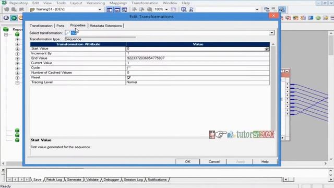The width and height of the screenshot is (334, 188).
Task: Click the second repository toolbar icon in the top row
Action: click(14, 9)
